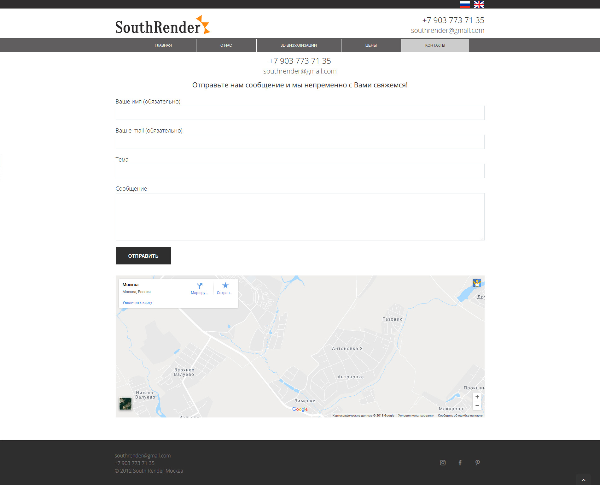Open the Pinterest page from footer
The width and height of the screenshot is (600, 485).
coord(477,463)
